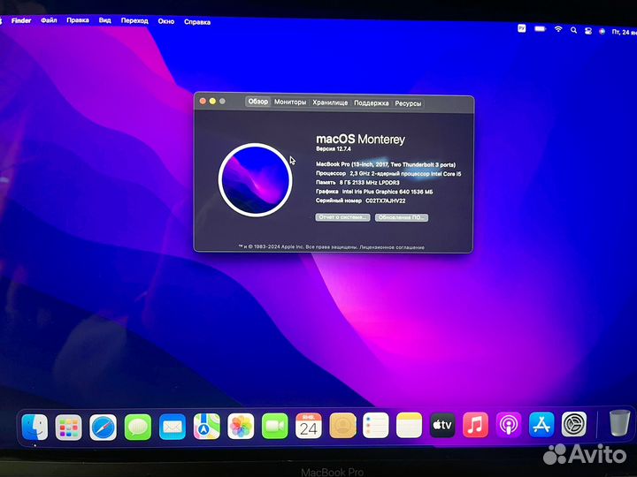This screenshot has width=637, height=477.
Task: Click the Версия 12.7.4 text
Action: [x=334, y=149]
